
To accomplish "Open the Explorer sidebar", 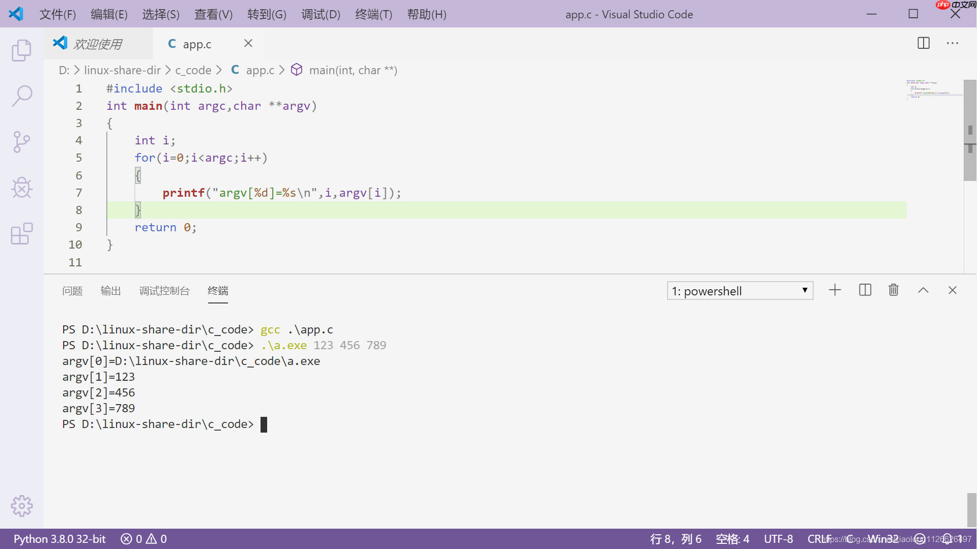I will click(x=21, y=50).
